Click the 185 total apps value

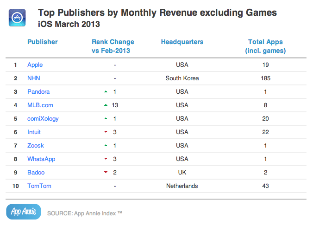(265, 78)
